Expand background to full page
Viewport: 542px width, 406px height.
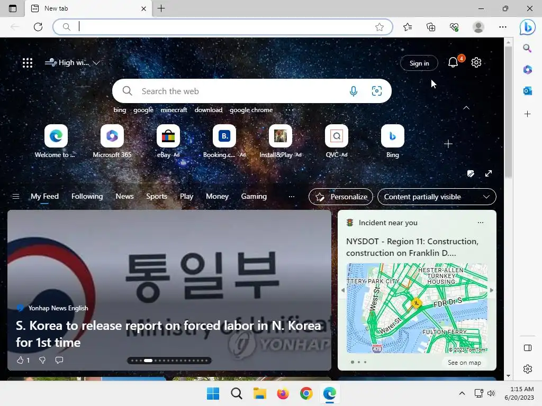(x=489, y=173)
